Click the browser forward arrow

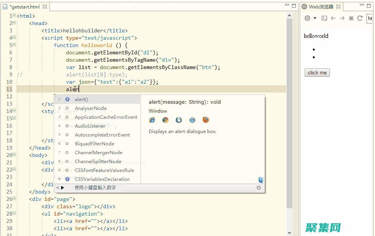click(342, 18)
